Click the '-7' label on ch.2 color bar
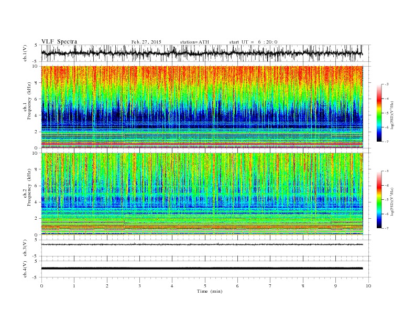This screenshot has height=321, width=415. coord(386,228)
